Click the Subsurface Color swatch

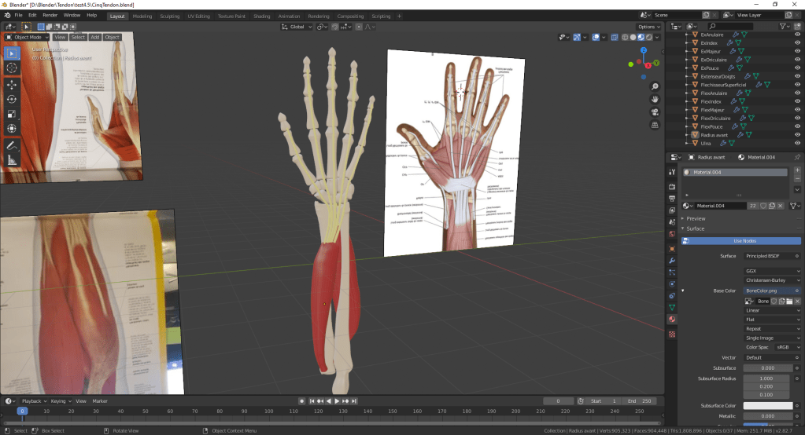pyautogui.click(x=772, y=405)
